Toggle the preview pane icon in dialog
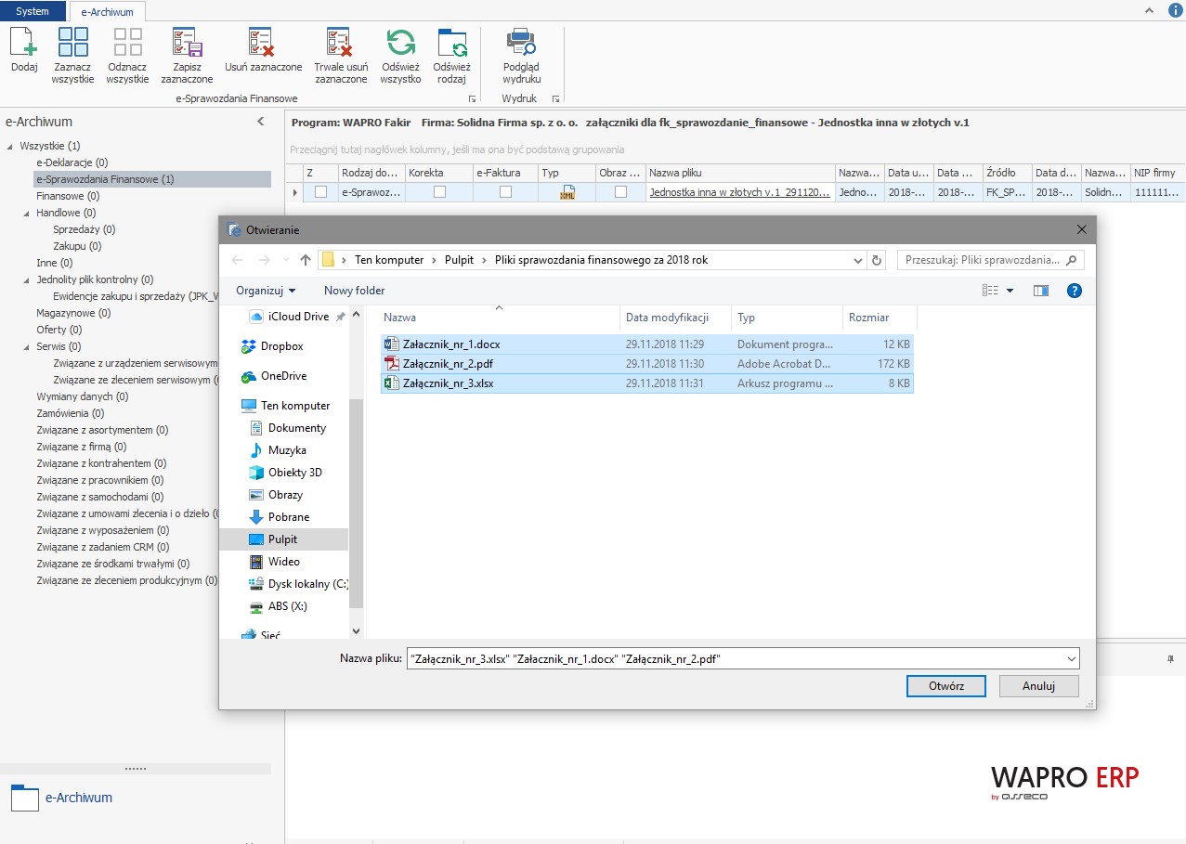 coord(1041,291)
